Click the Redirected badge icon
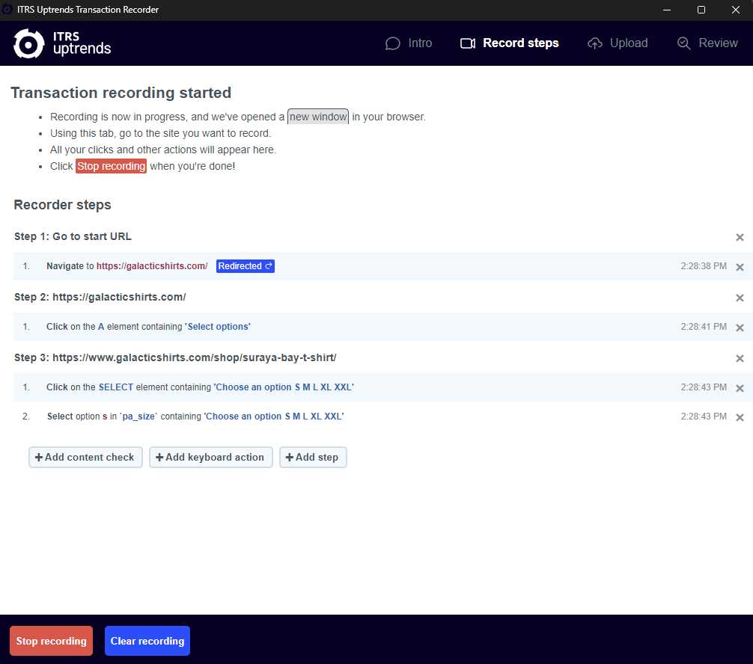 pyautogui.click(x=269, y=265)
